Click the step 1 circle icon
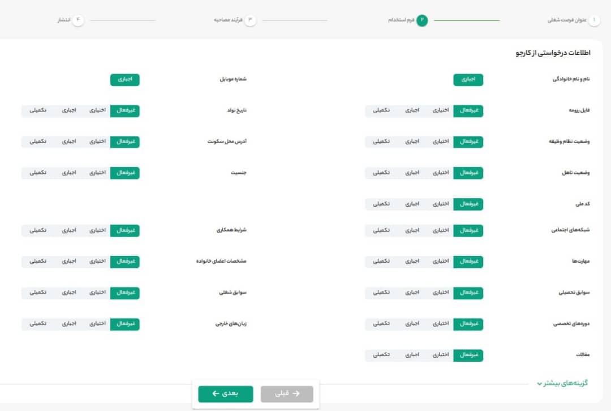Screen dimensions: 611x411 click(593, 20)
